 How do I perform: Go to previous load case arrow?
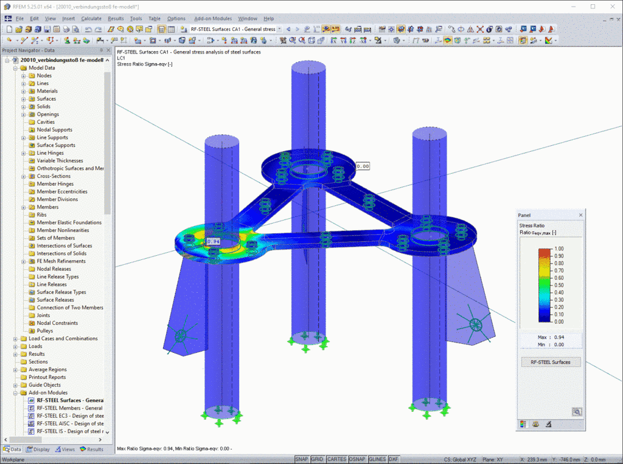pos(289,29)
